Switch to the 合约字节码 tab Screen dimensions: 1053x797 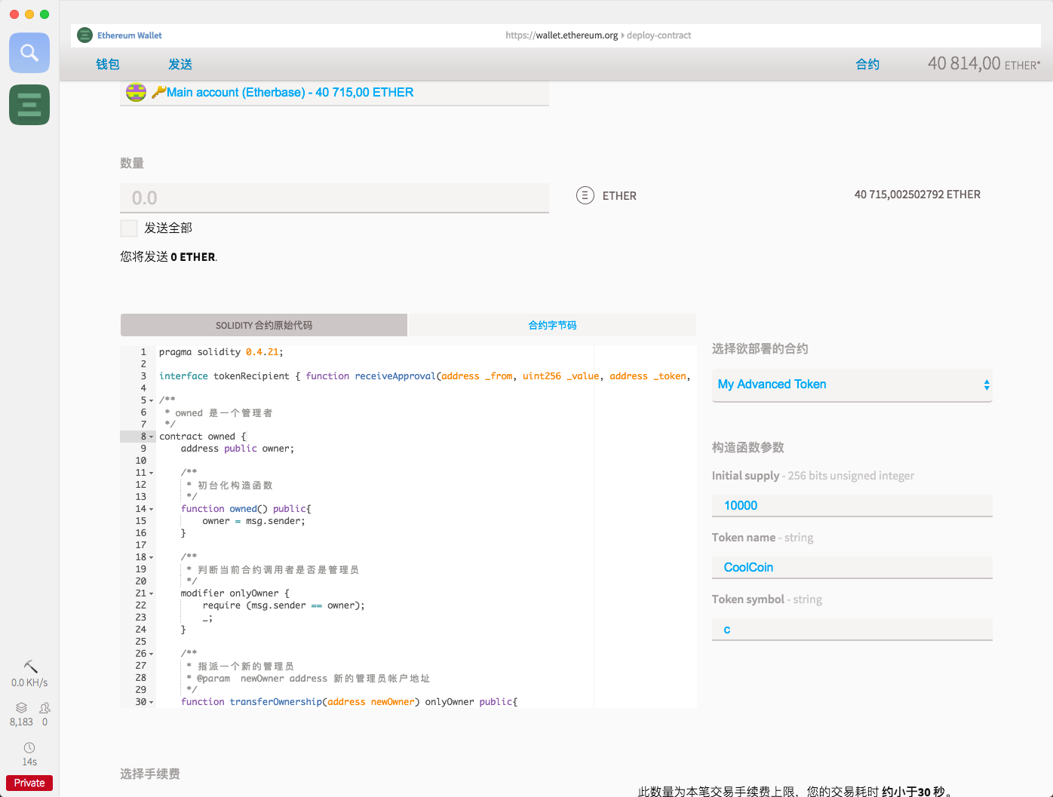[x=552, y=325]
